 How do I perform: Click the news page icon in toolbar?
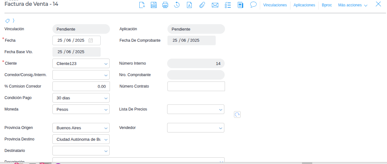click(241, 5)
